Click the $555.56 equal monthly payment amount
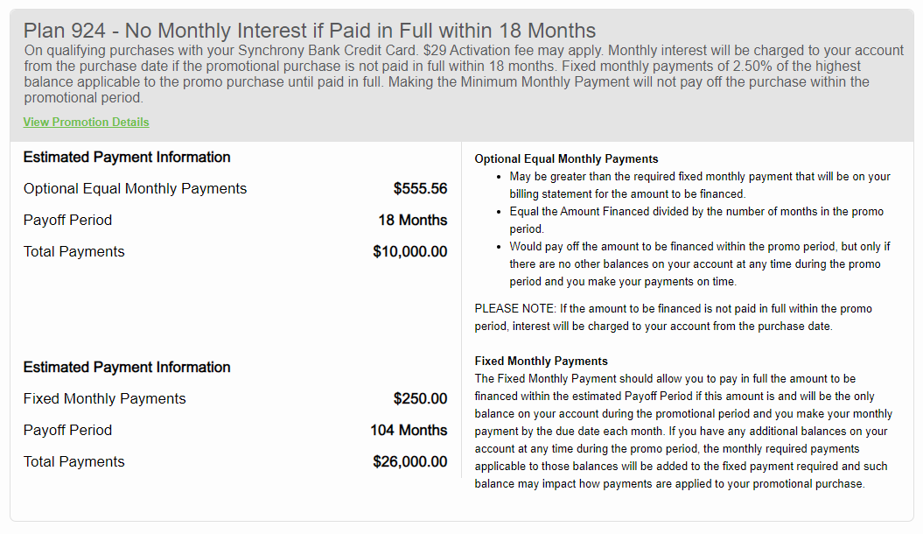The image size is (923, 534). click(x=420, y=188)
